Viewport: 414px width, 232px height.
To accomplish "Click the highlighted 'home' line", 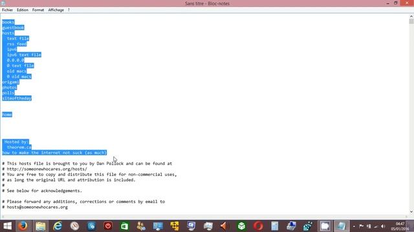I will [x=7, y=115].
